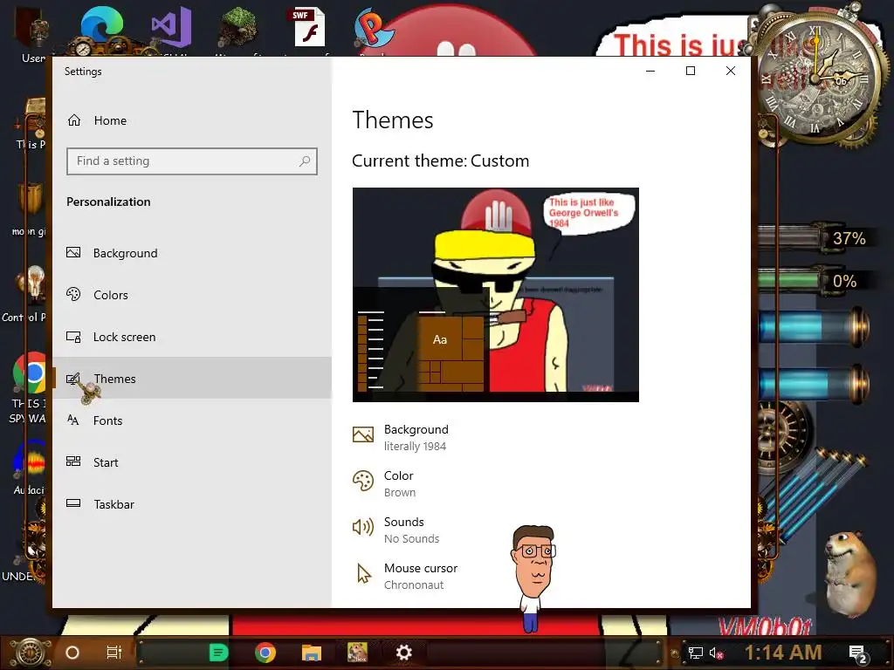This screenshot has width=894, height=670.
Task: Open the Taskbar settings page
Action: click(x=191, y=504)
